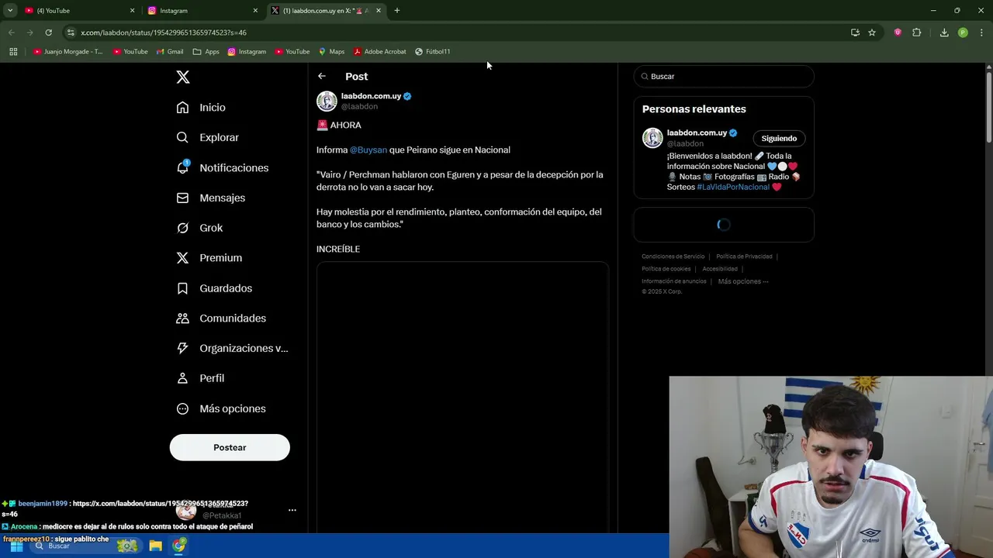Close the laabdon X tab
Image resolution: width=993 pixels, height=558 pixels.
click(379, 11)
